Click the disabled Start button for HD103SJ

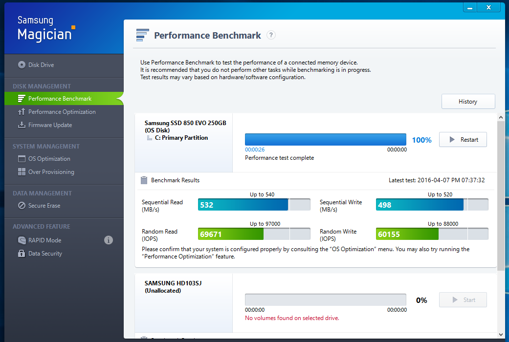(x=463, y=300)
